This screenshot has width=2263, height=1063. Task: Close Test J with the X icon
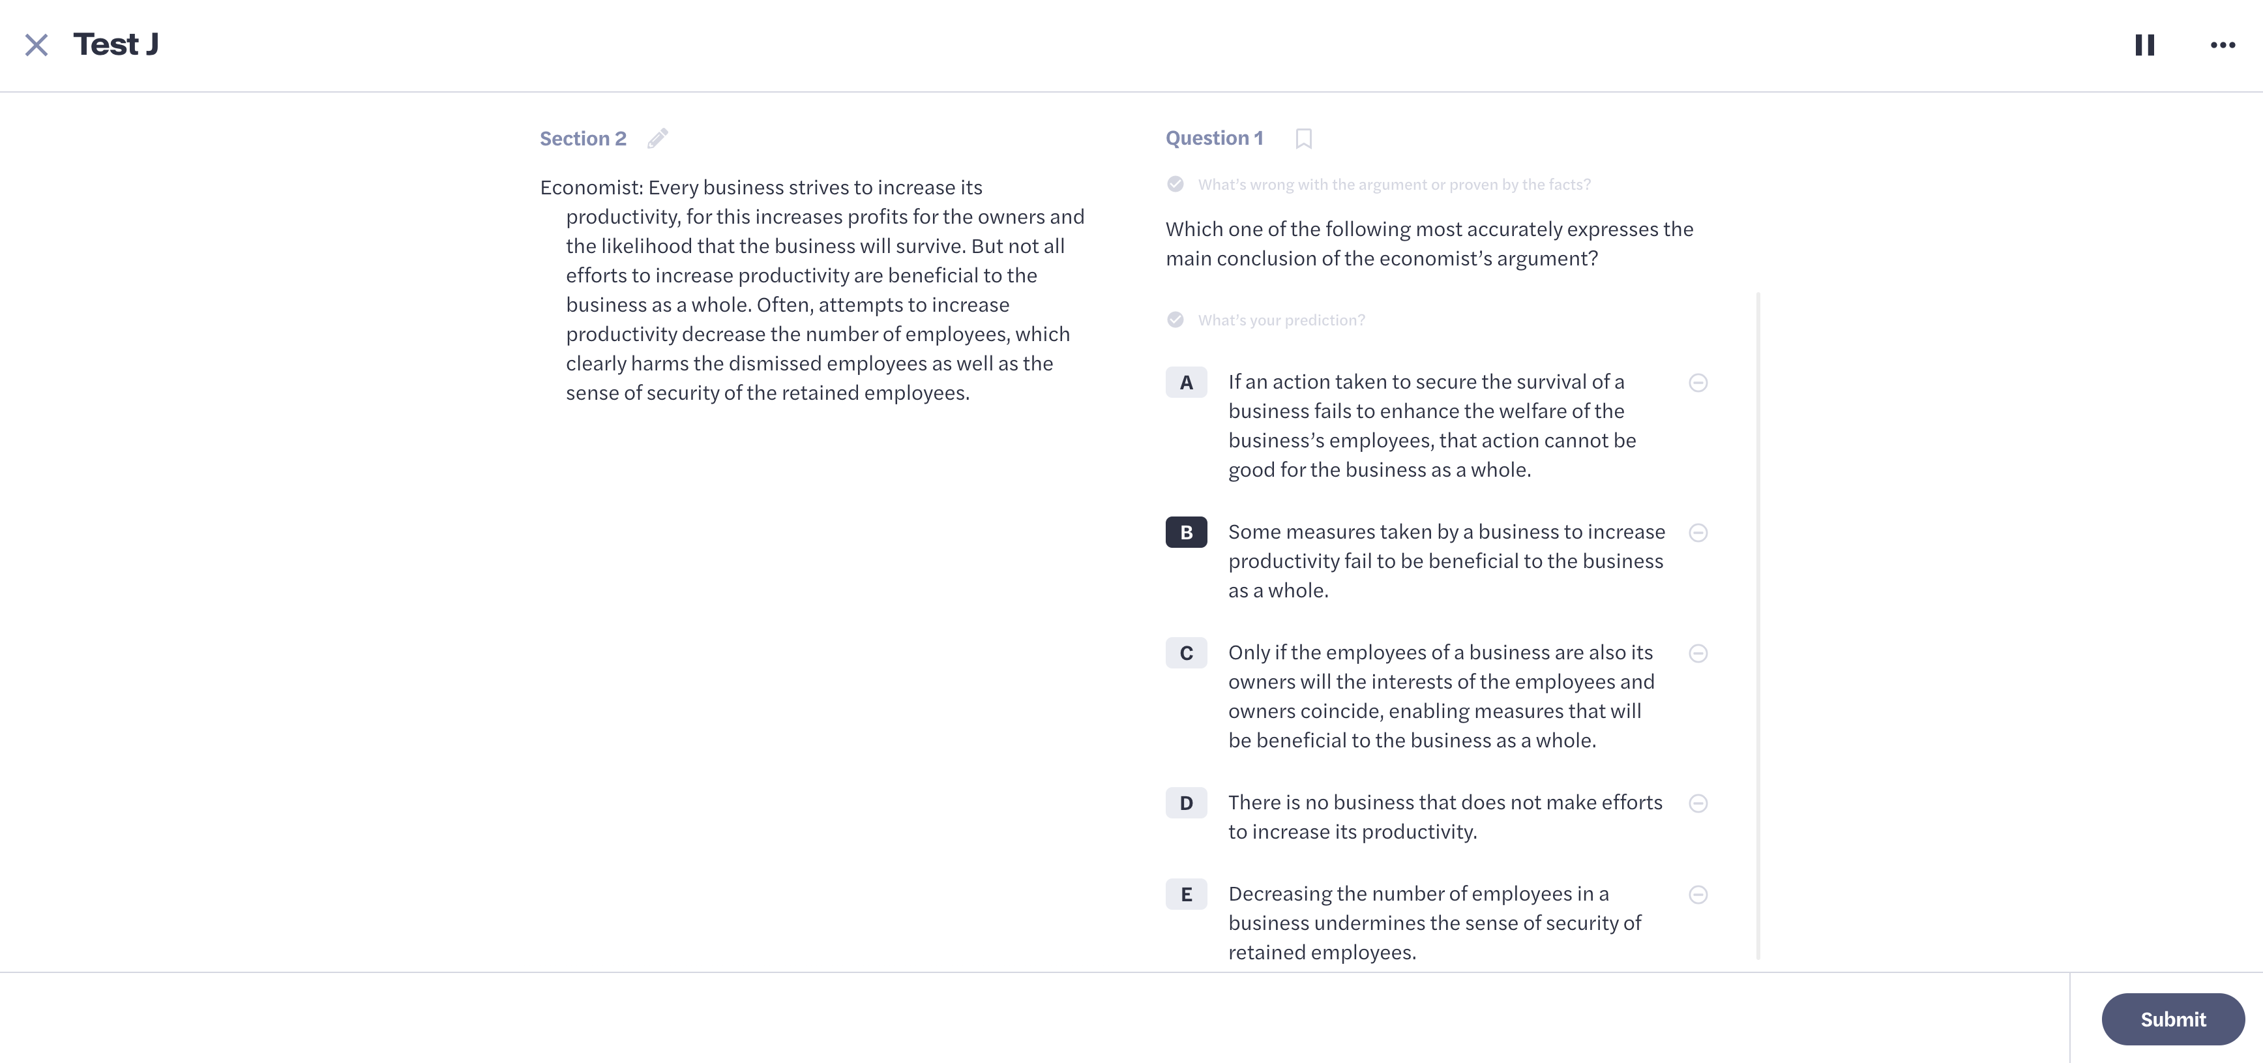pos(36,45)
